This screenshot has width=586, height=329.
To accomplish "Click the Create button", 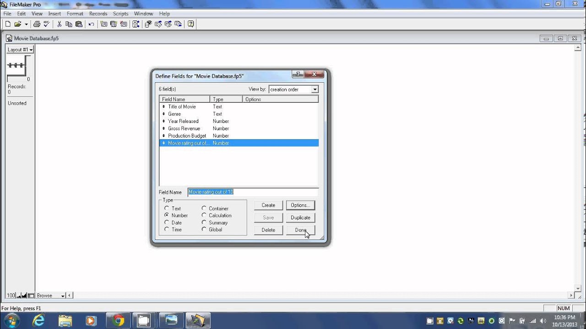I will click(x=268, y=205).
